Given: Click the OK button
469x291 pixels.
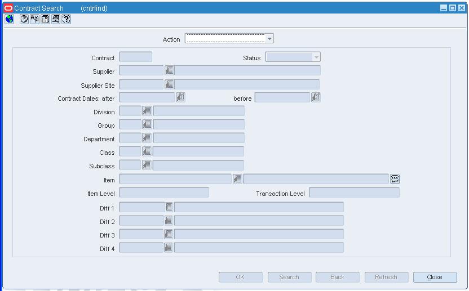Looking at the screenshot, I should point(241,277).
